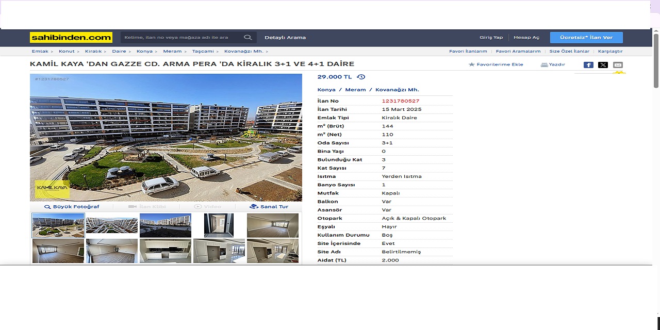Select fifth thumbnail in bottom row

pos(273,251)
